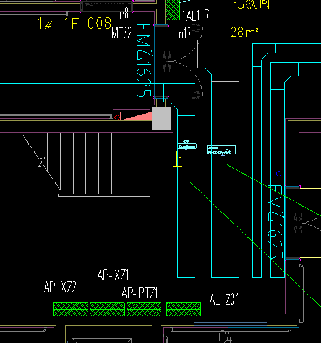Click the AP-PTZ1 panel label
Image resolution: width=321 pixels, height=343 pixels.
pos(140,293)
